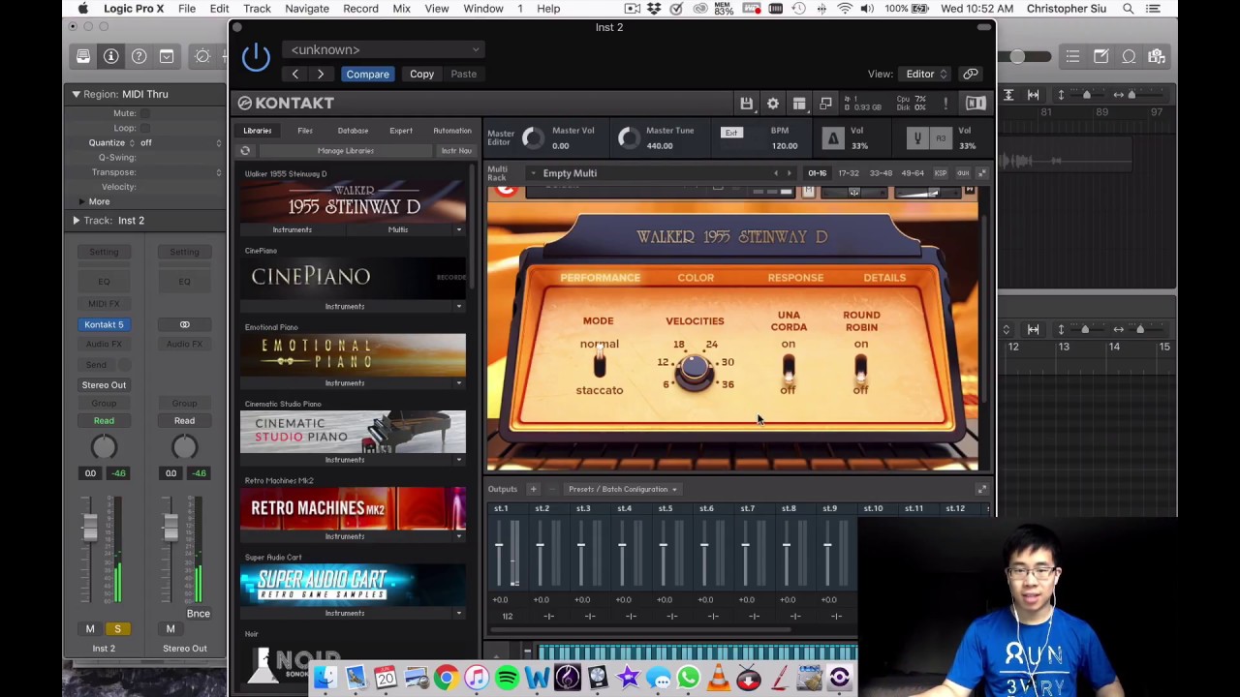Open the Empty Multi rack dropdown arrow
The image size is (1240, 697).
point(533,173)
